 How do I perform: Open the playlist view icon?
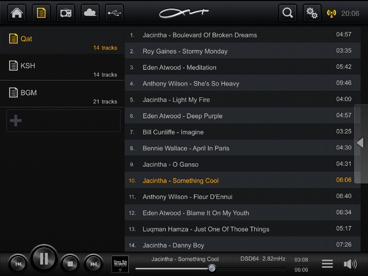coord(41,13)
